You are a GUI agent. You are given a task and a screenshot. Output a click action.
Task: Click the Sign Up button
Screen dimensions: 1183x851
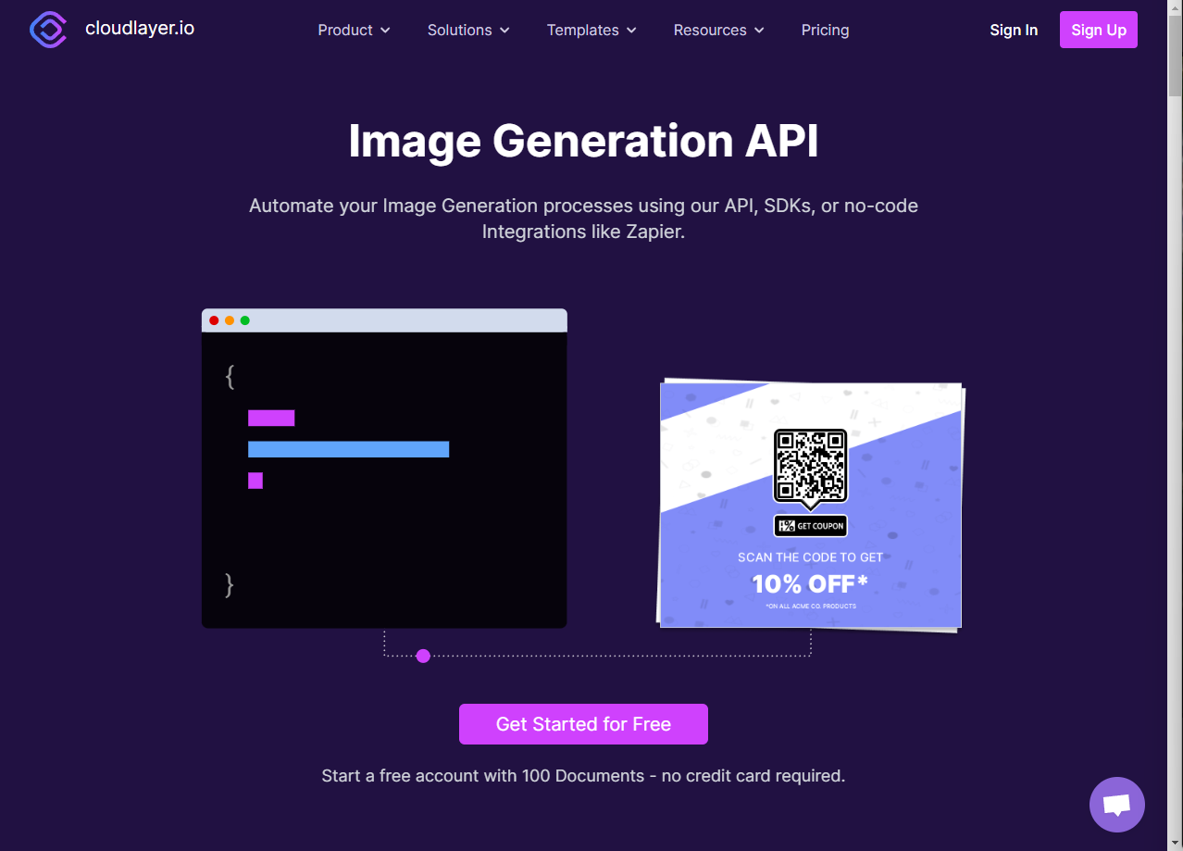(x=1098, y=30)
